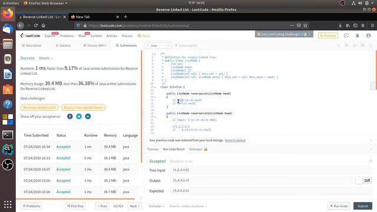The width and height of the screenshot is (377, 212).
Task: Click the Reset to default link
Action: pyautogui.click(x=235, y=140)
